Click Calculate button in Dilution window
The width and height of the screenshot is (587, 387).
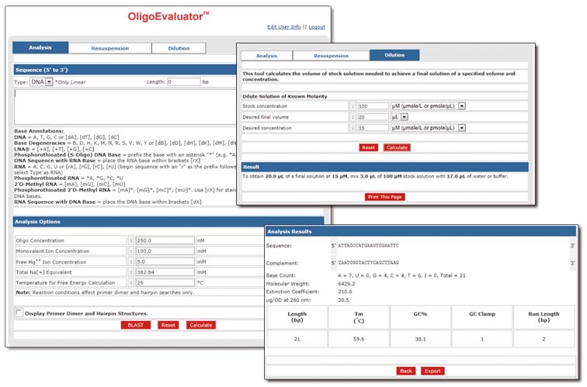pyautogui.click(x=397, y=147)
